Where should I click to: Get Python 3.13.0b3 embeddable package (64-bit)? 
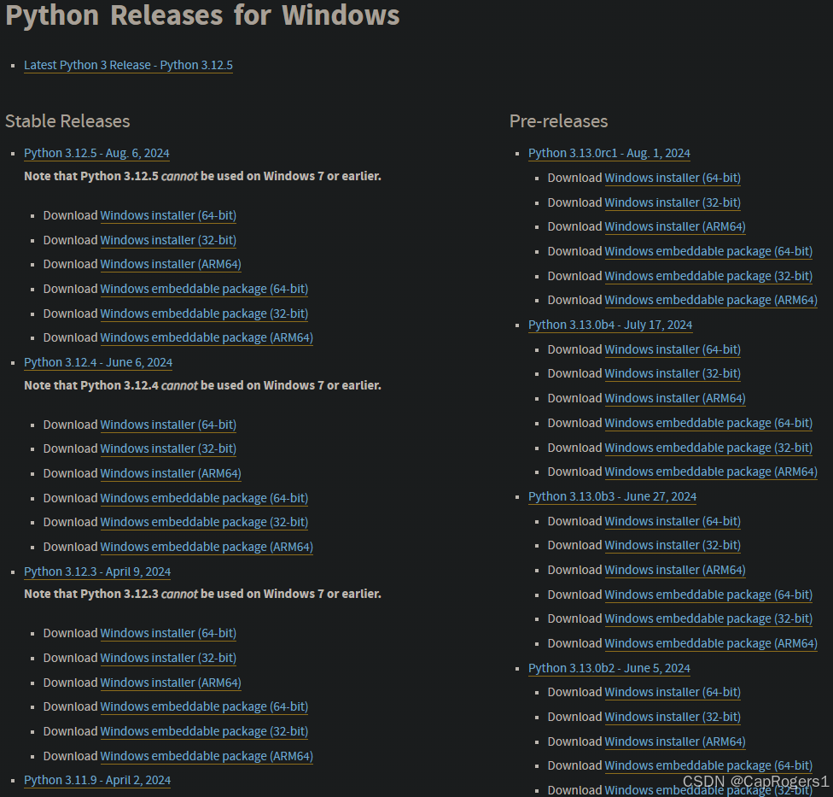[708, 595]
